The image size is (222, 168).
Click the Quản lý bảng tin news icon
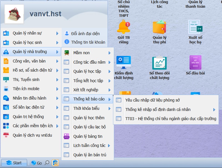[x=66, y=136]
